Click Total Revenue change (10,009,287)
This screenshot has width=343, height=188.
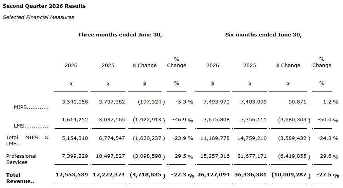(291, 175)
